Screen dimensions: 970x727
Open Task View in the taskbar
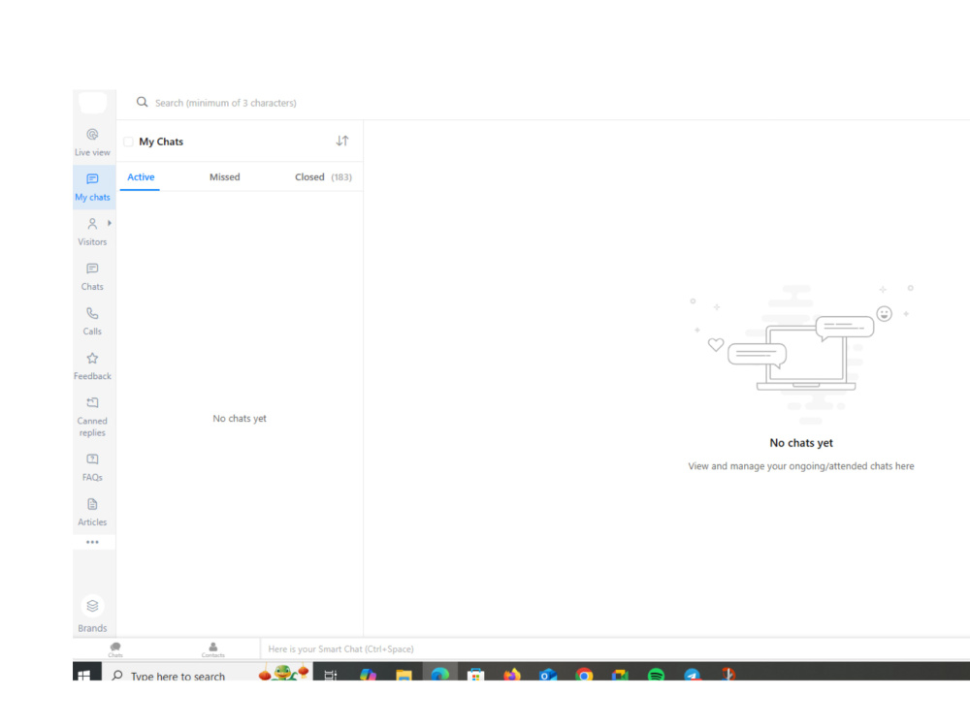331,675
